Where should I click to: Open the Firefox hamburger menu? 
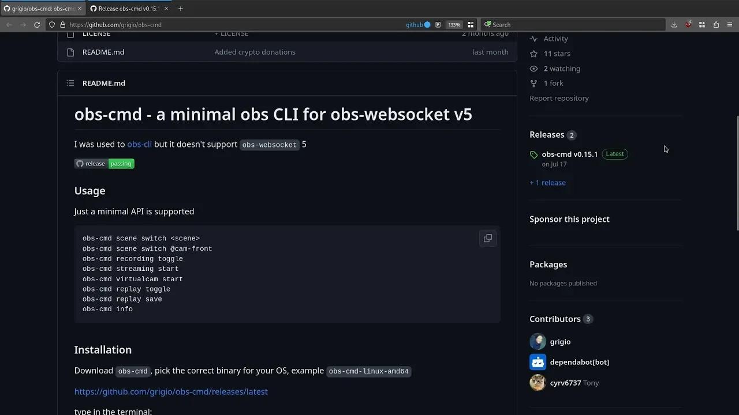tap(729, 24)
